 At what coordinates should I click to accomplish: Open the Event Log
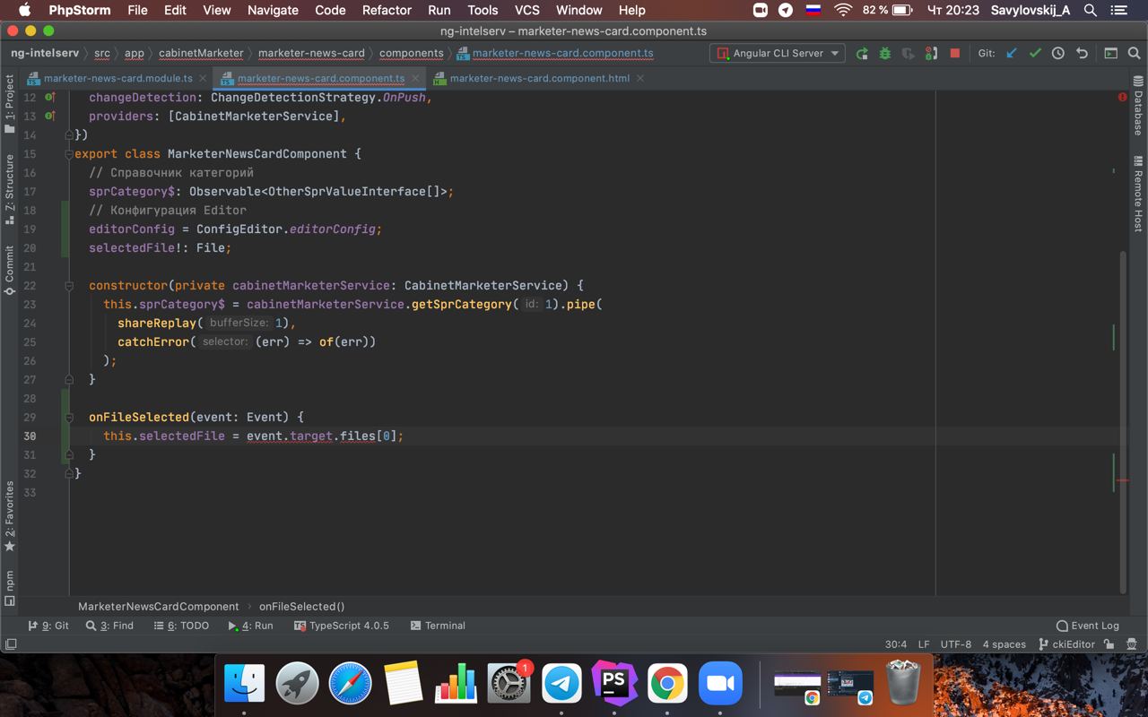click(1088, 626)
